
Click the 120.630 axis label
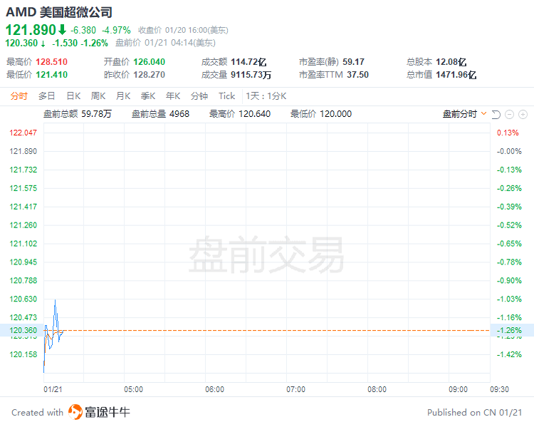[x=23, y=299]
